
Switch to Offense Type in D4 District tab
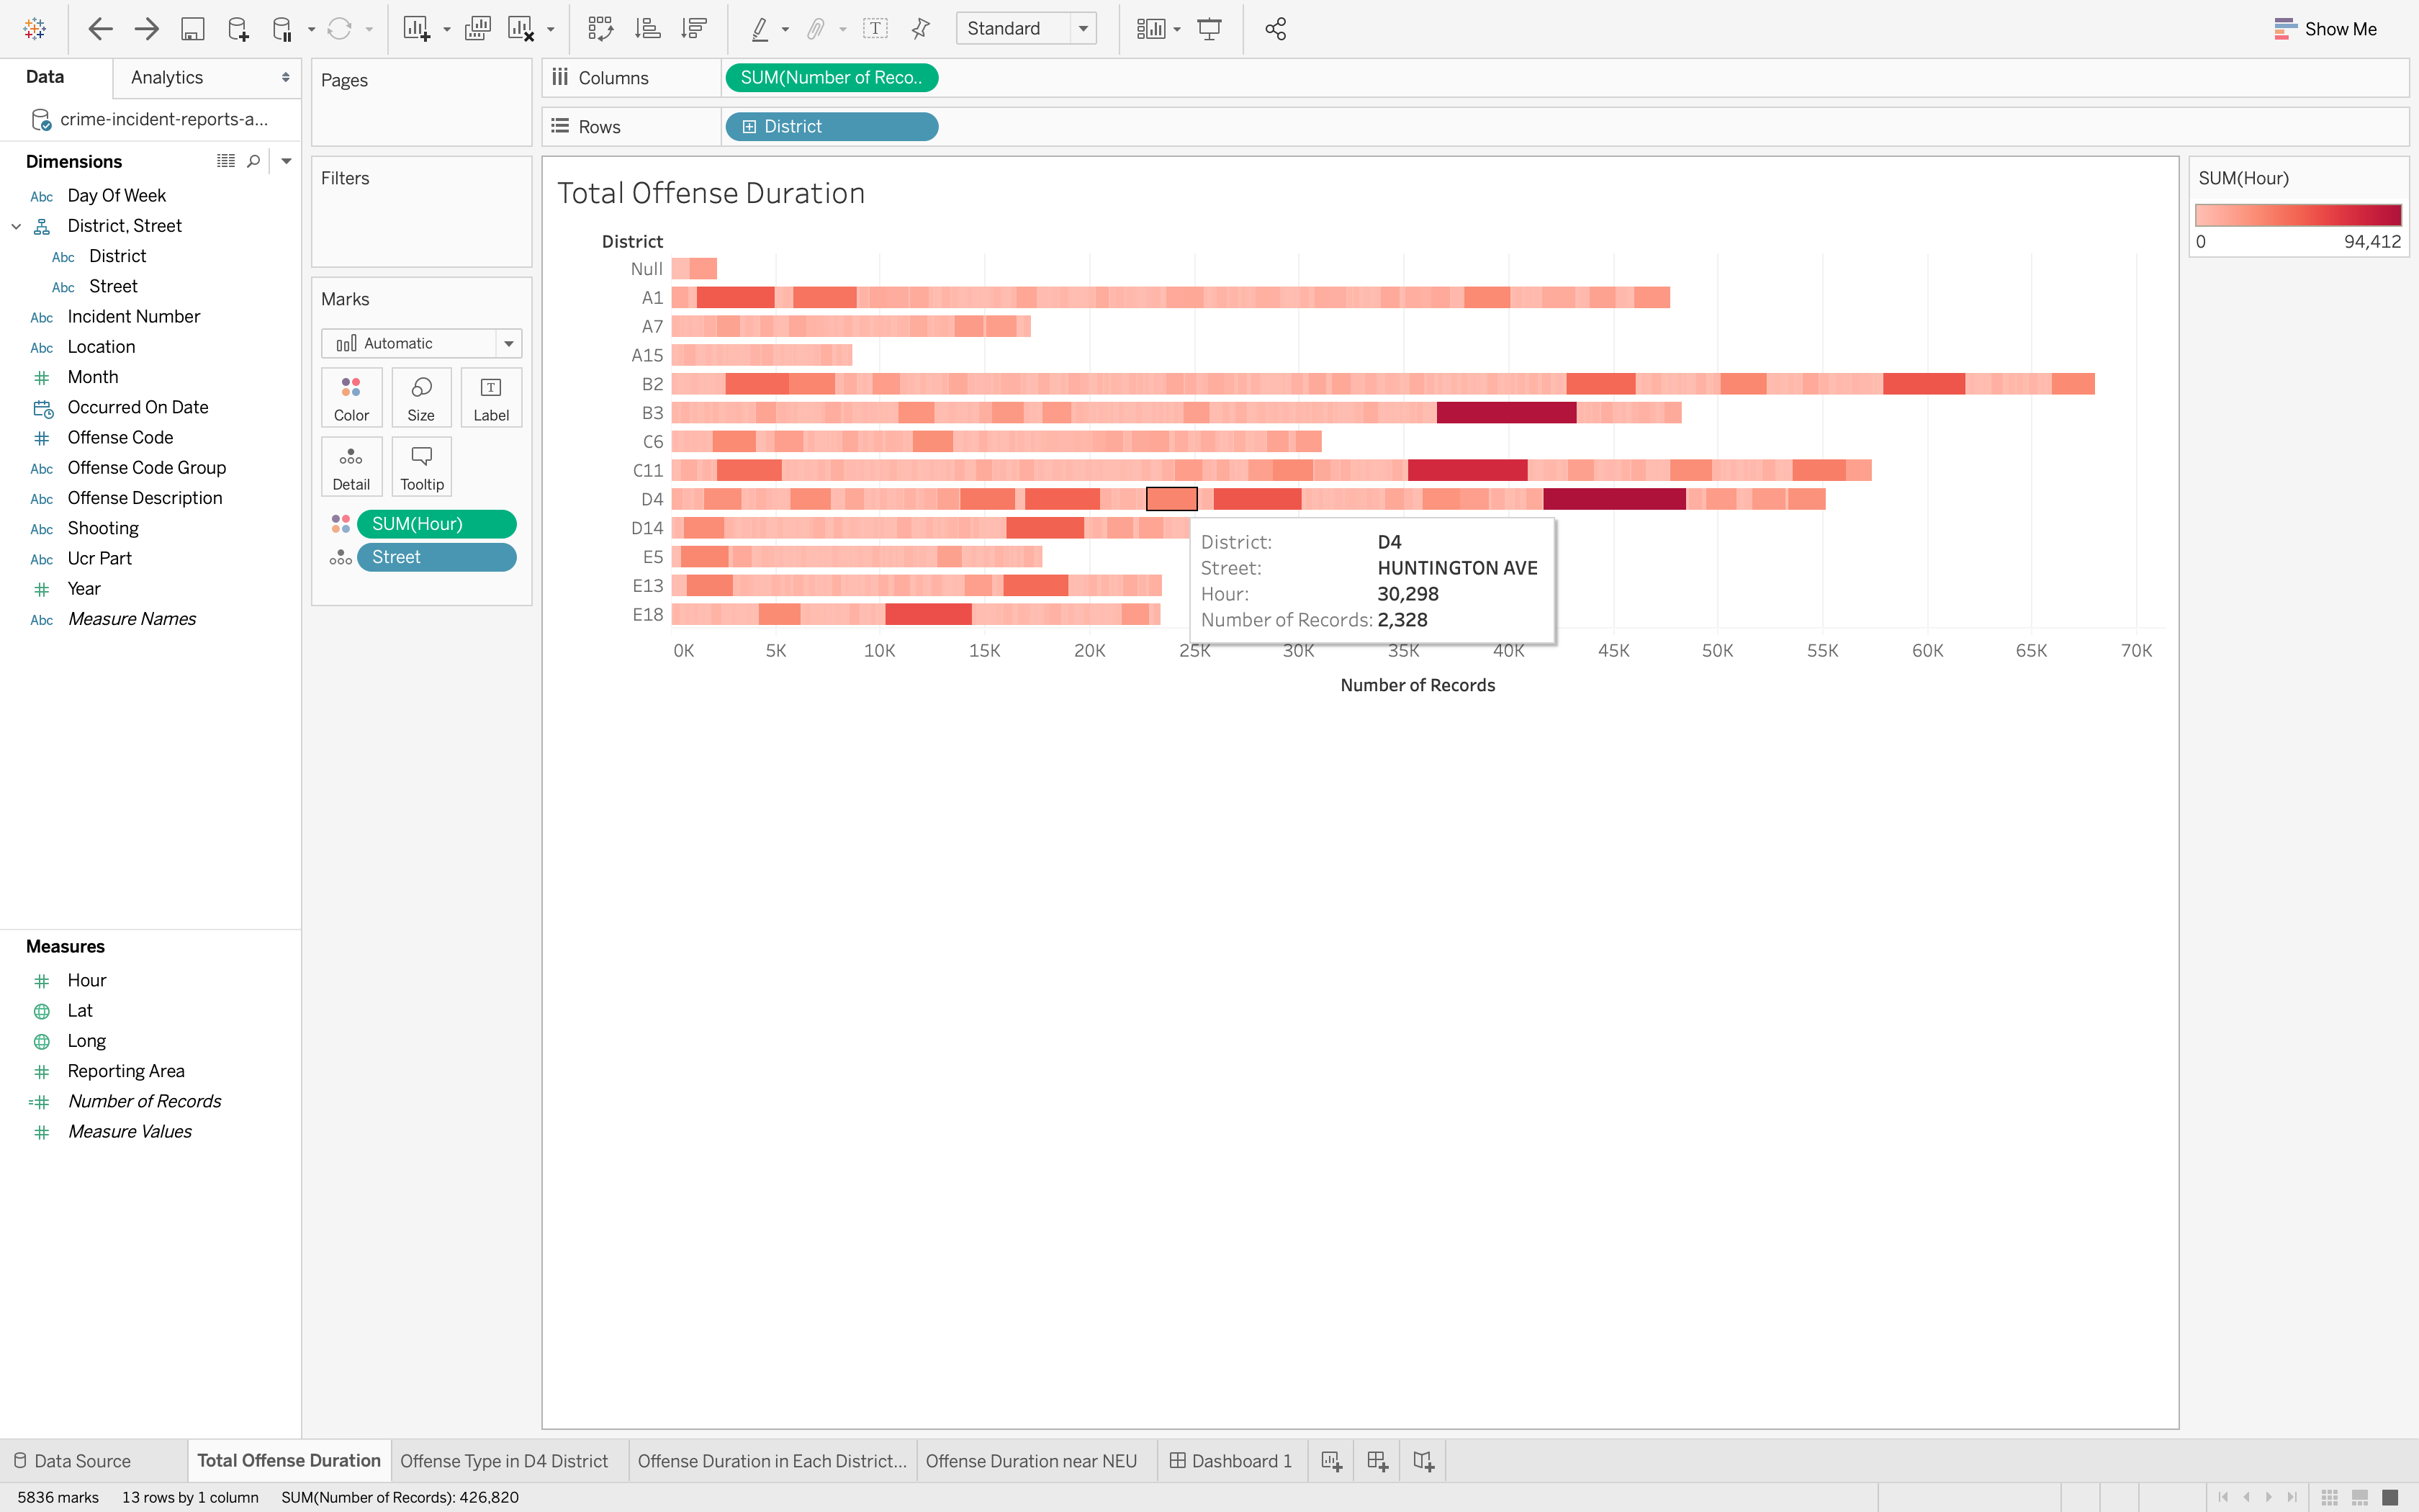(x=504, y=1461)
